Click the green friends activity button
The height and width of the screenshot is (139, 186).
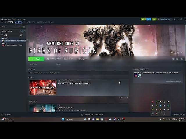[143, 19]
